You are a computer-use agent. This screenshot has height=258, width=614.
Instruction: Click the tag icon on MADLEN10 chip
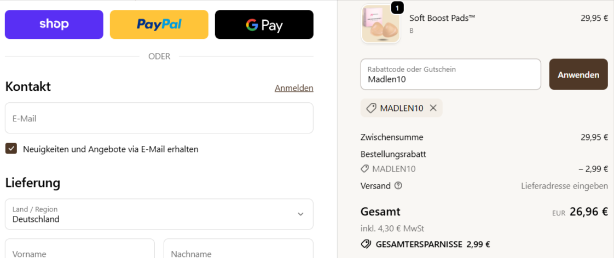pyautogui.click(x=371, y=108)
